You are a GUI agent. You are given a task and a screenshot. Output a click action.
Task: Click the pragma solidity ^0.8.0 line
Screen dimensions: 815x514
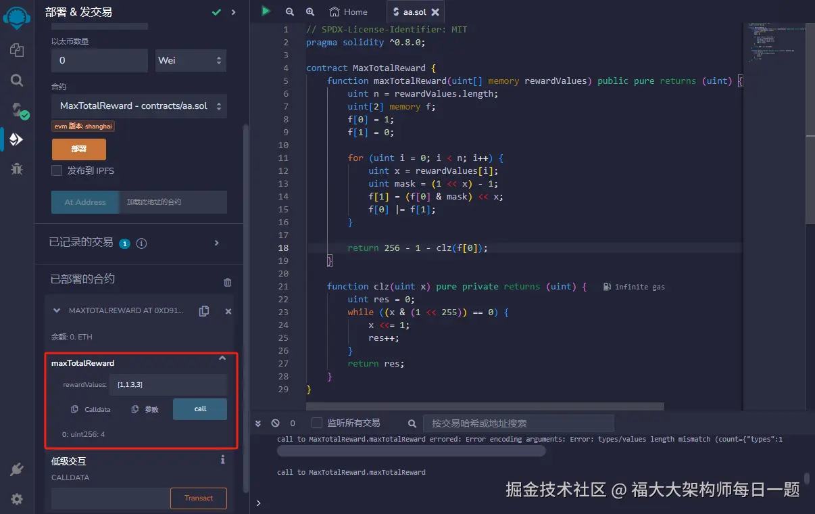(x=366, y=43)
